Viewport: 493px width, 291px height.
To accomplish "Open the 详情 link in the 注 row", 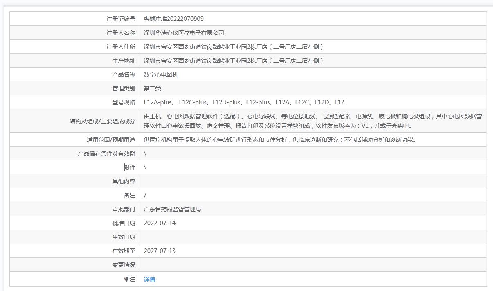I will (149, 280).
